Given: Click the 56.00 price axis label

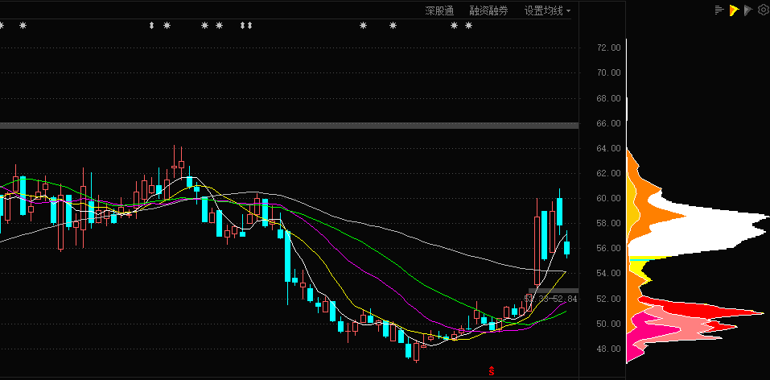Looking at the screenshot, I should click(x=609, y=249).
